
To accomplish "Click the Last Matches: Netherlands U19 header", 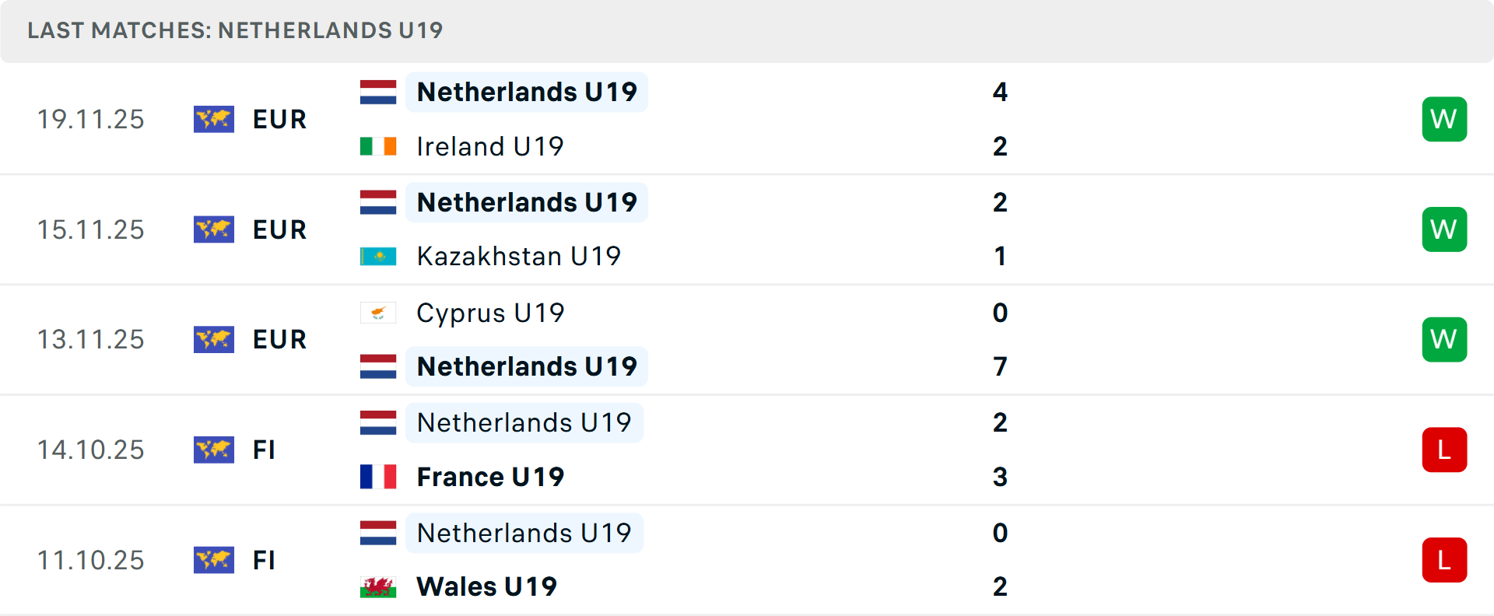I will coord(235,30).
